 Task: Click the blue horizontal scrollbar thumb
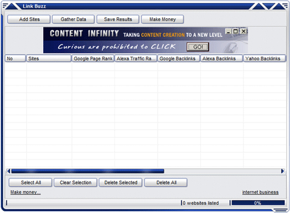tap(87, 171)
